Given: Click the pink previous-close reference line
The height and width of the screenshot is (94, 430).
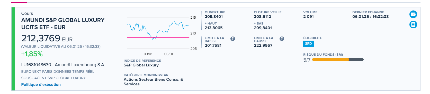Looking at the screenshot, I should (x=158, y=37).
